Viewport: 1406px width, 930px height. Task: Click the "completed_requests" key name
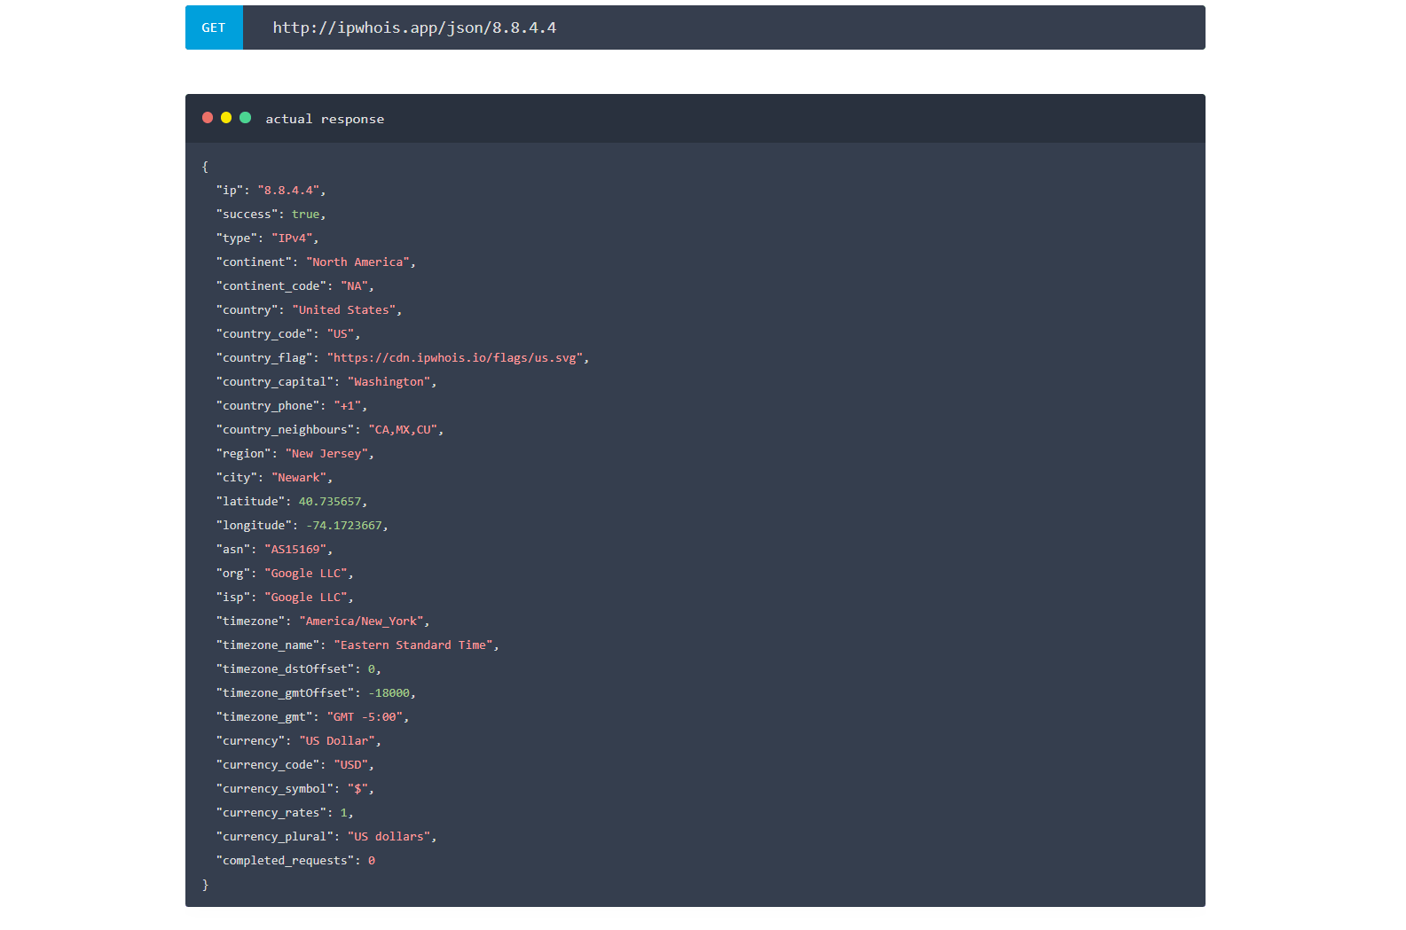pyautogui.click(x=285, y=861)
